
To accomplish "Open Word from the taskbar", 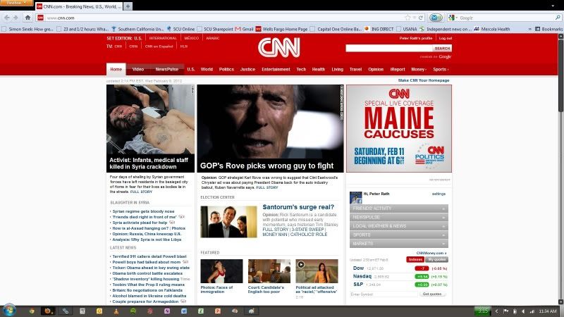I will [x=184, y=311].
